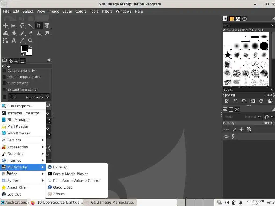Expand the Settings submenu

click(23, 140)
